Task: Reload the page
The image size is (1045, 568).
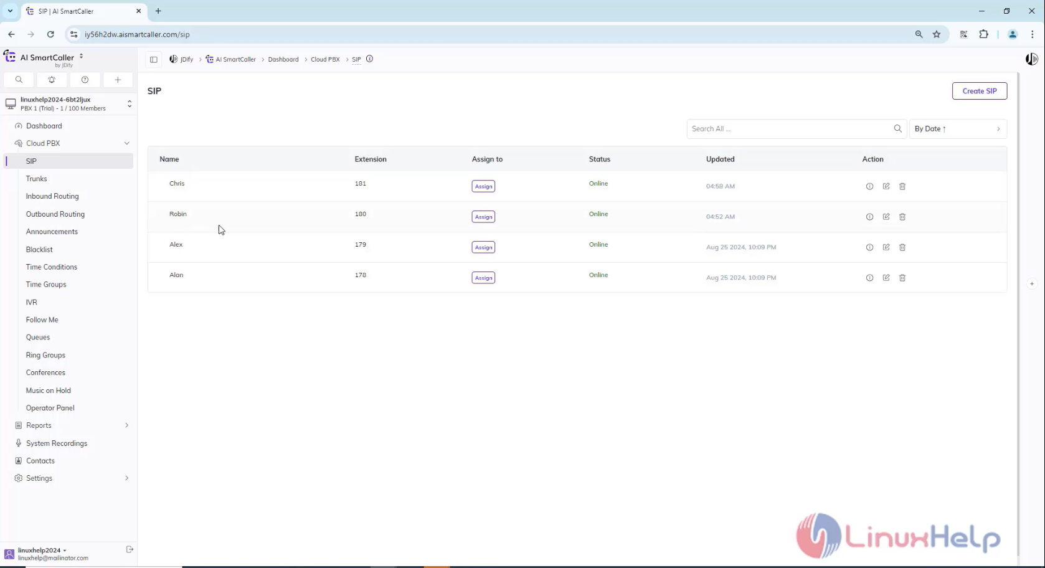Action: [x=50, y=34]
